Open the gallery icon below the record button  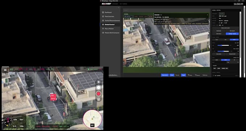[98, 99]
